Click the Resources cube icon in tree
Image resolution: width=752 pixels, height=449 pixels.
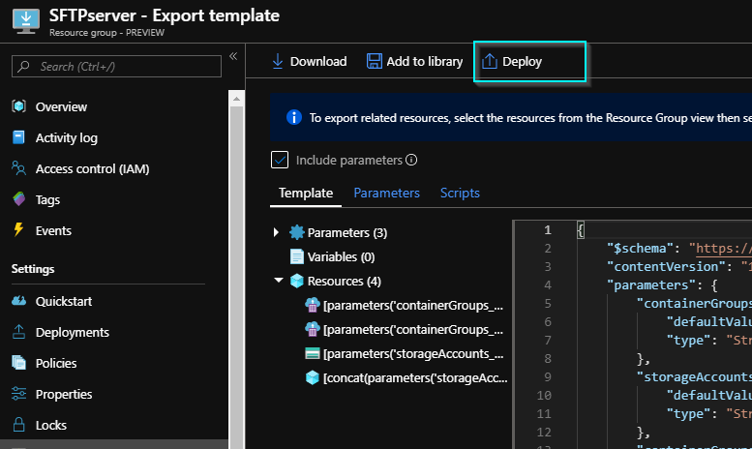coord(297,281)
